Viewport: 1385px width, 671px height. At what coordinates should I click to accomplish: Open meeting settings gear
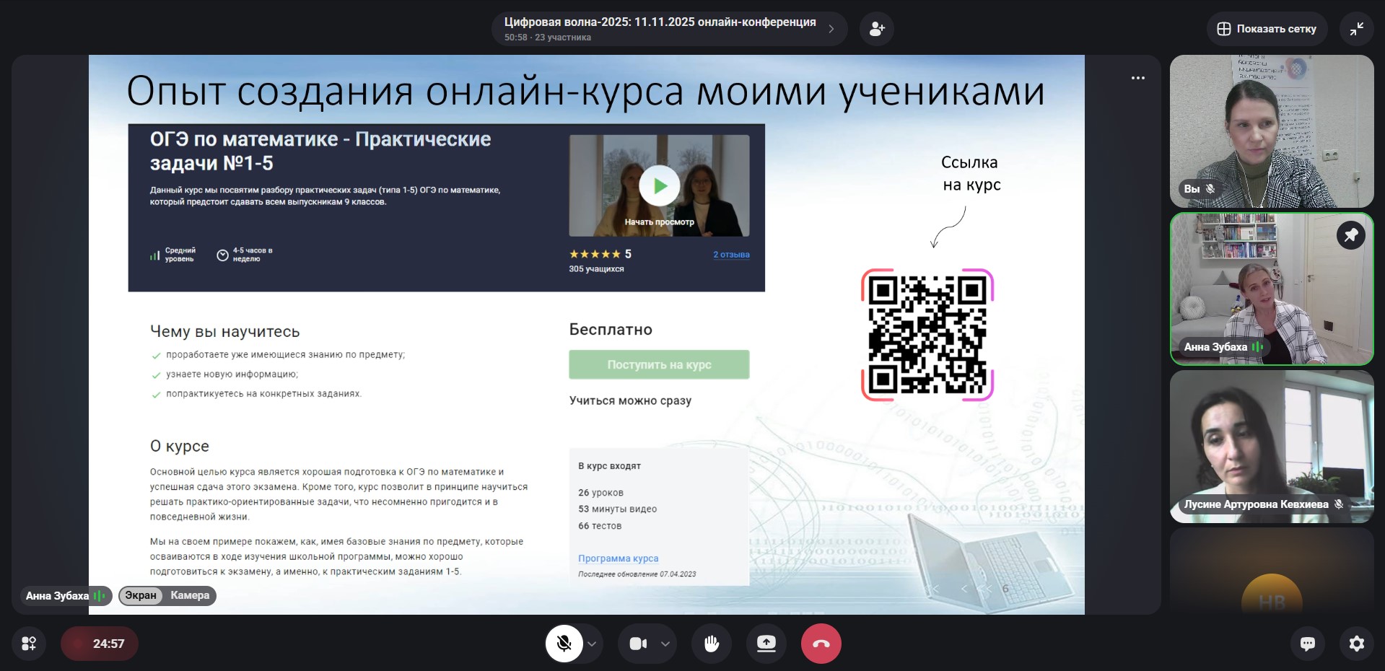1357,644
